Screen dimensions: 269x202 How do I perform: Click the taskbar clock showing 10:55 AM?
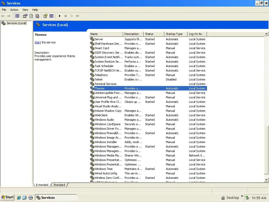pyautogui.click(x=259, y=198)
